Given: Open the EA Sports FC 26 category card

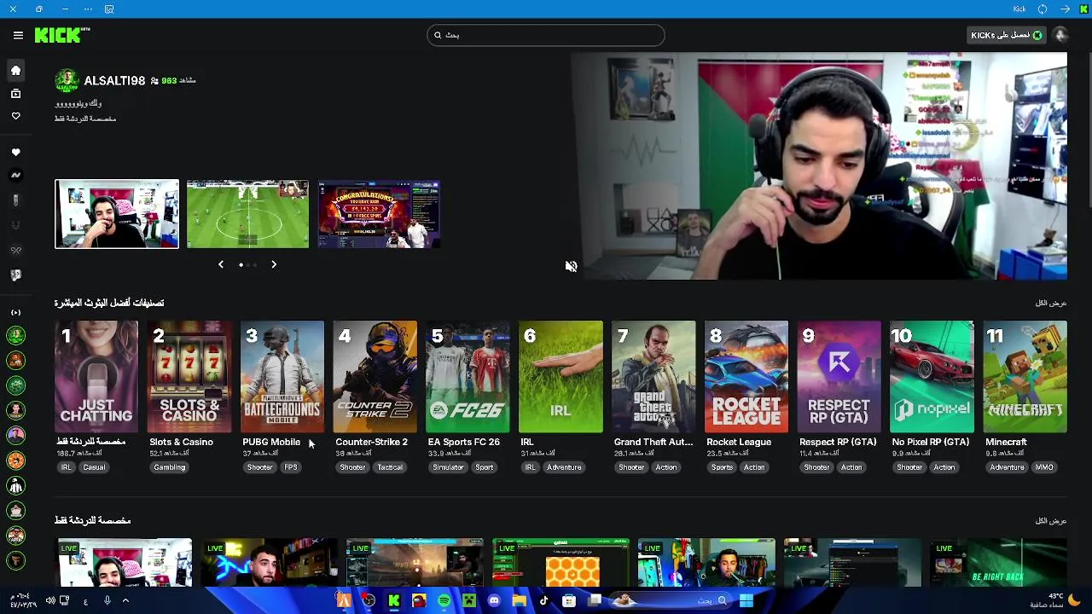Looking at the screenshot, I should 468,377.
